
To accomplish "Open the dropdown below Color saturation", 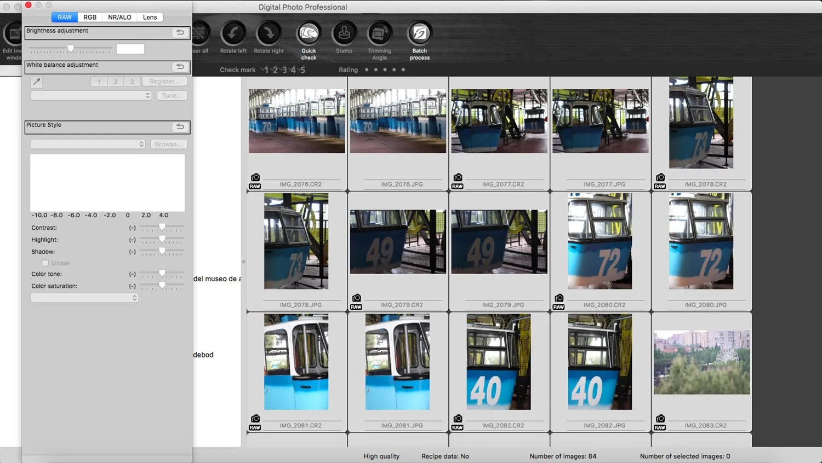I will [84, 298].
